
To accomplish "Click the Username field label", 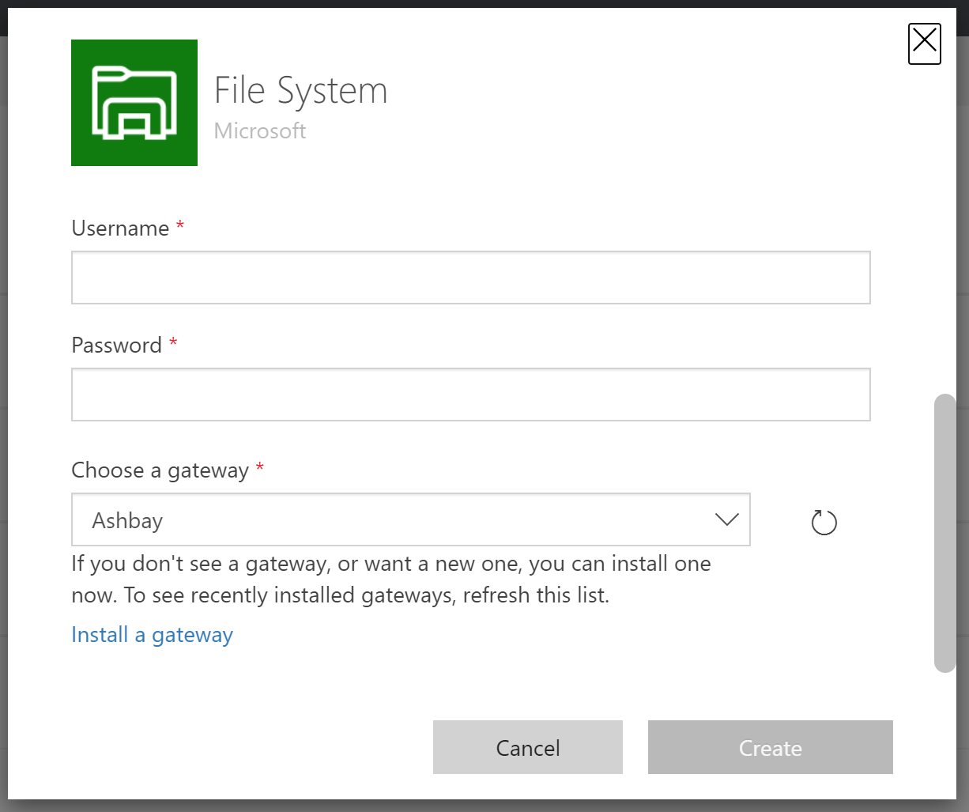I will (120, 228).
